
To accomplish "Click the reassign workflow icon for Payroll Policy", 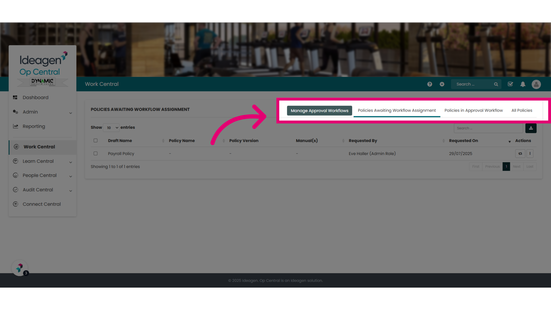I will [x=520, y=154].
